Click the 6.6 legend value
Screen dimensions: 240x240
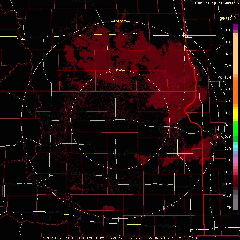click(x=228, y=77)
